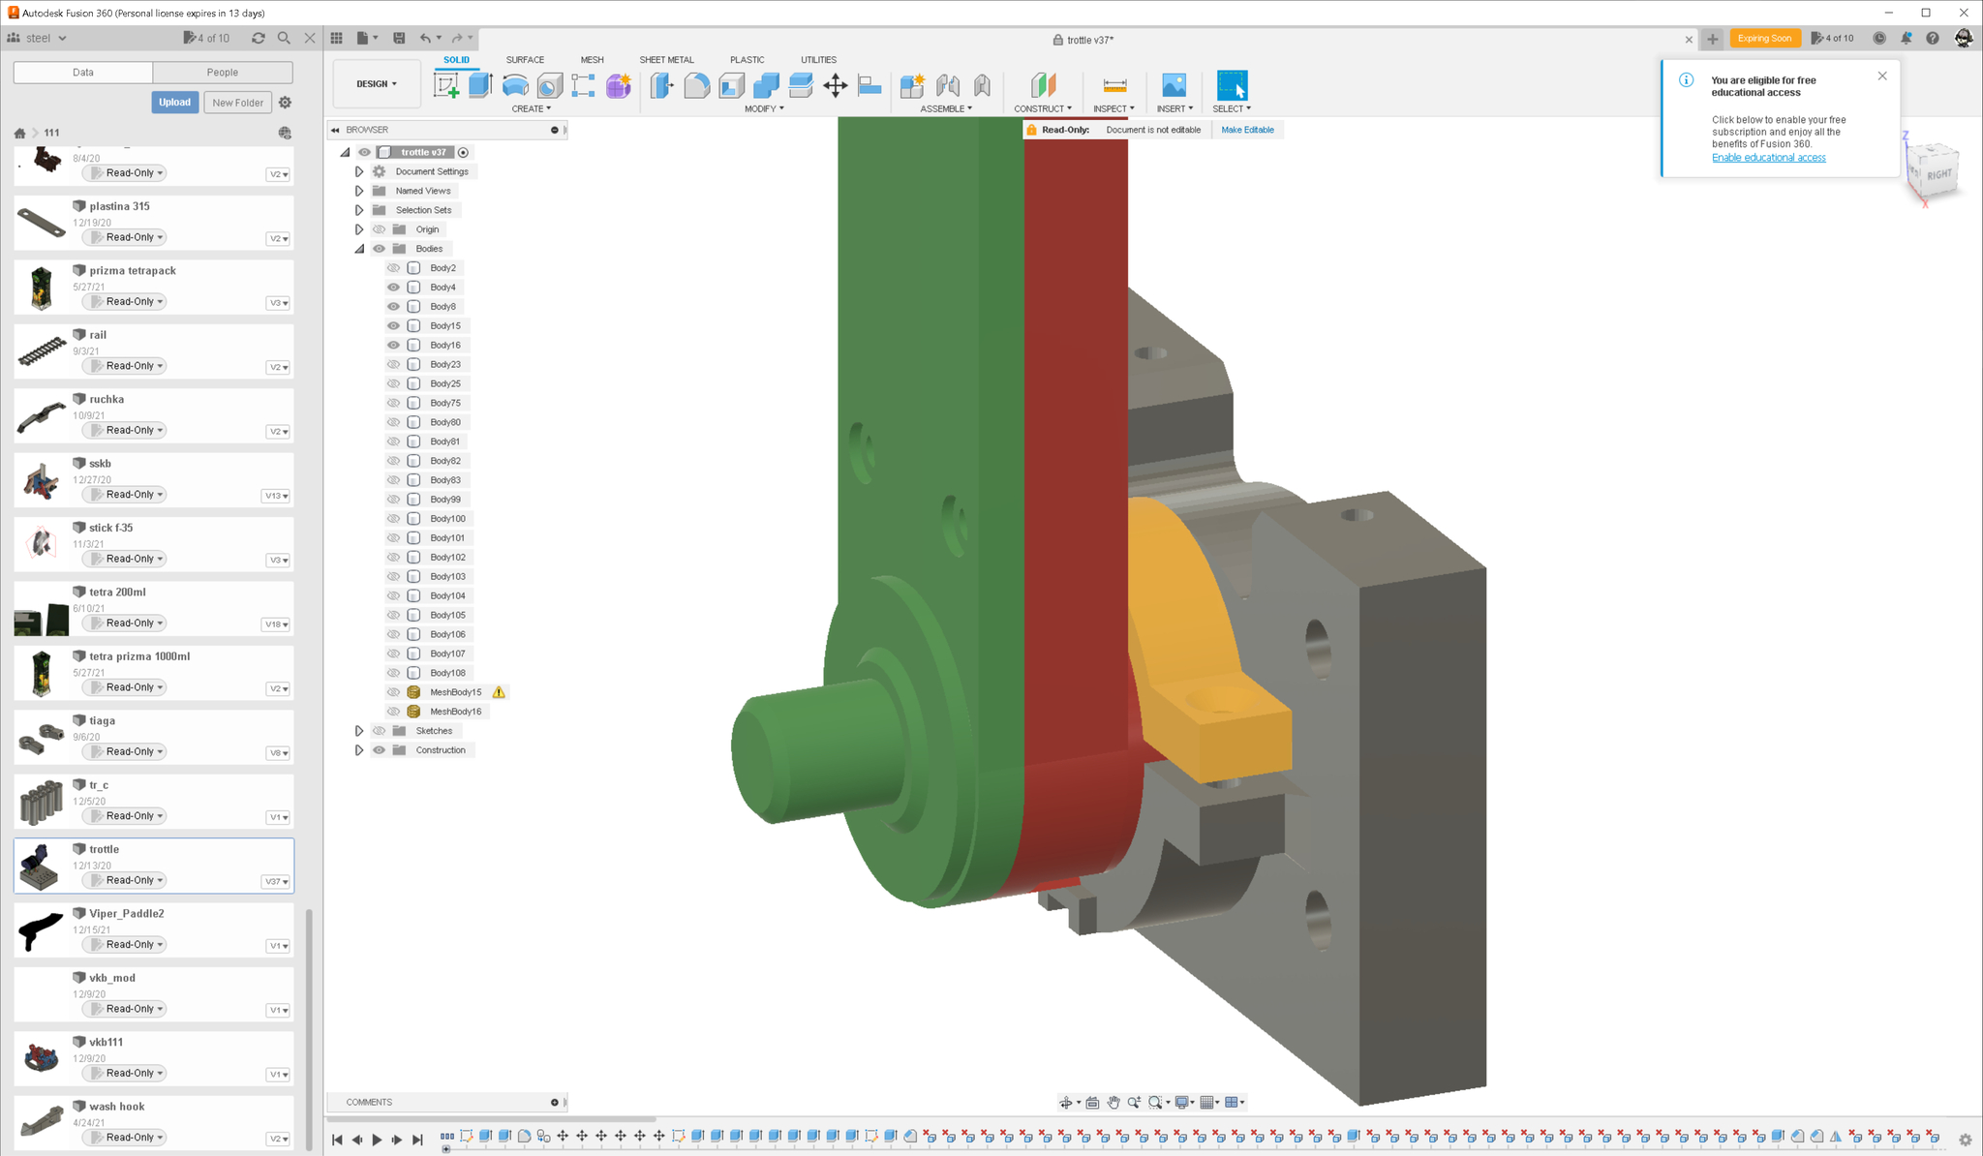Click the Joint assemble icon

[947, 85]
